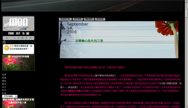The width and height of the screenshot is (188, 108).
Task: Select 一 Monday in weekday bar
Action: (x=11, y=38)
